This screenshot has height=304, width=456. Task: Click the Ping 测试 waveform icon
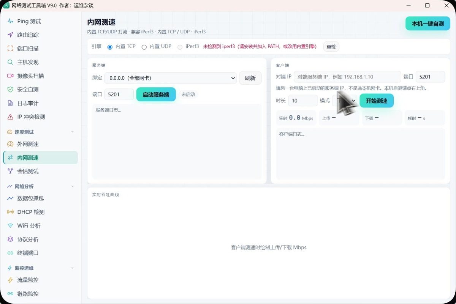(x=10, y=21)
